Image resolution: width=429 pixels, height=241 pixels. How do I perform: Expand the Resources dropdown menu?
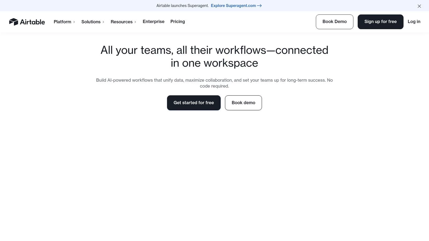click(121, 22)
